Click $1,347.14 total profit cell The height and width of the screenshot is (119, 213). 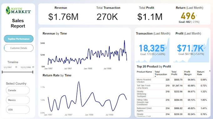(x=177, y=85)
